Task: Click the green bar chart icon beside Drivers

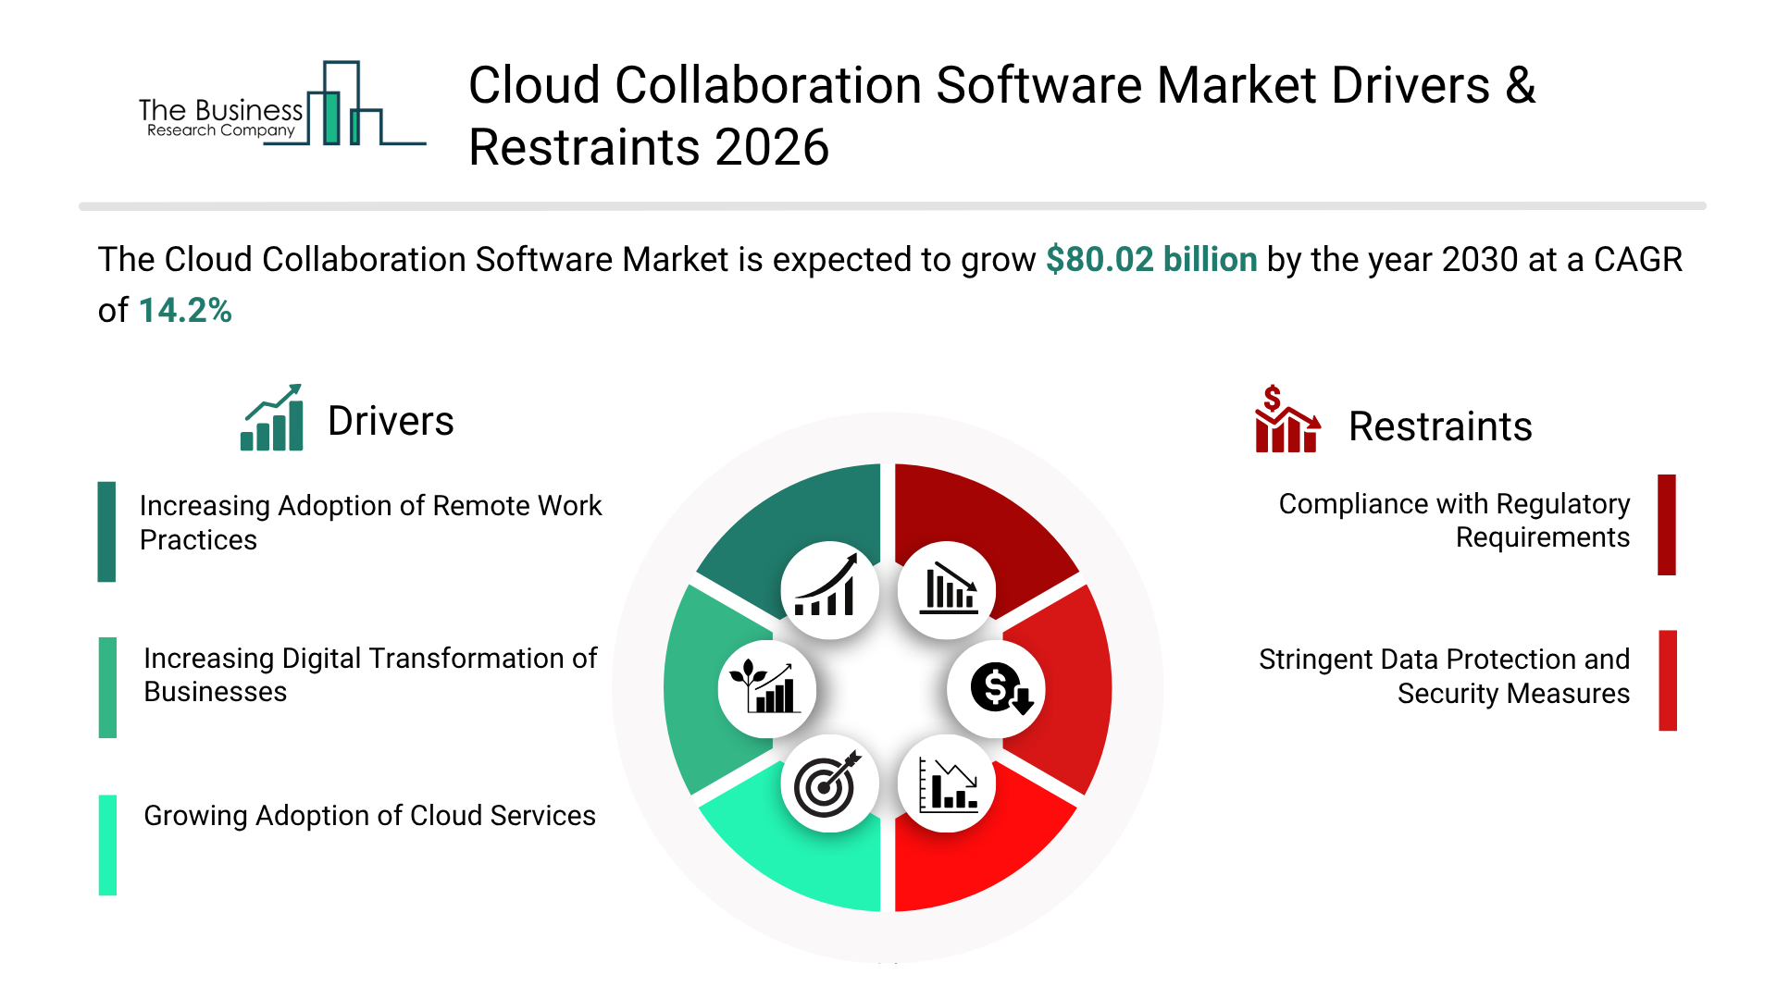Action: click(271, 416)
